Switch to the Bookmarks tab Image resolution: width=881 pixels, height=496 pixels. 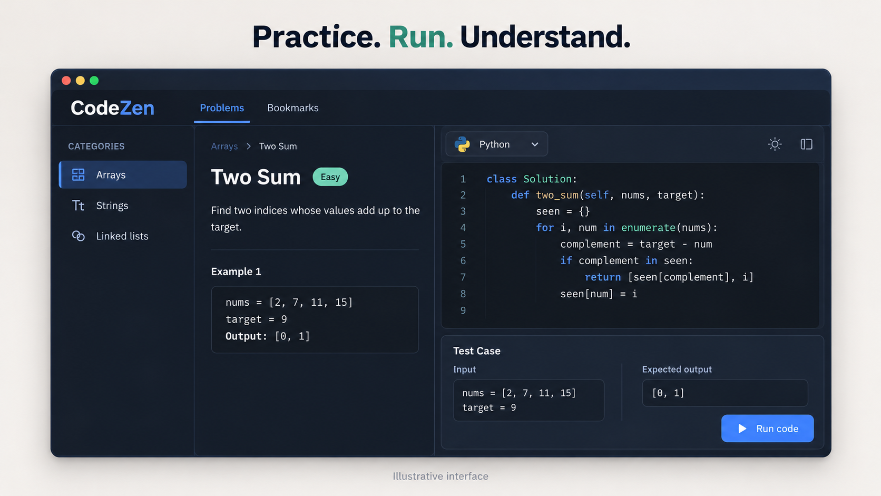pyautogui.click(x=293, y=108)
